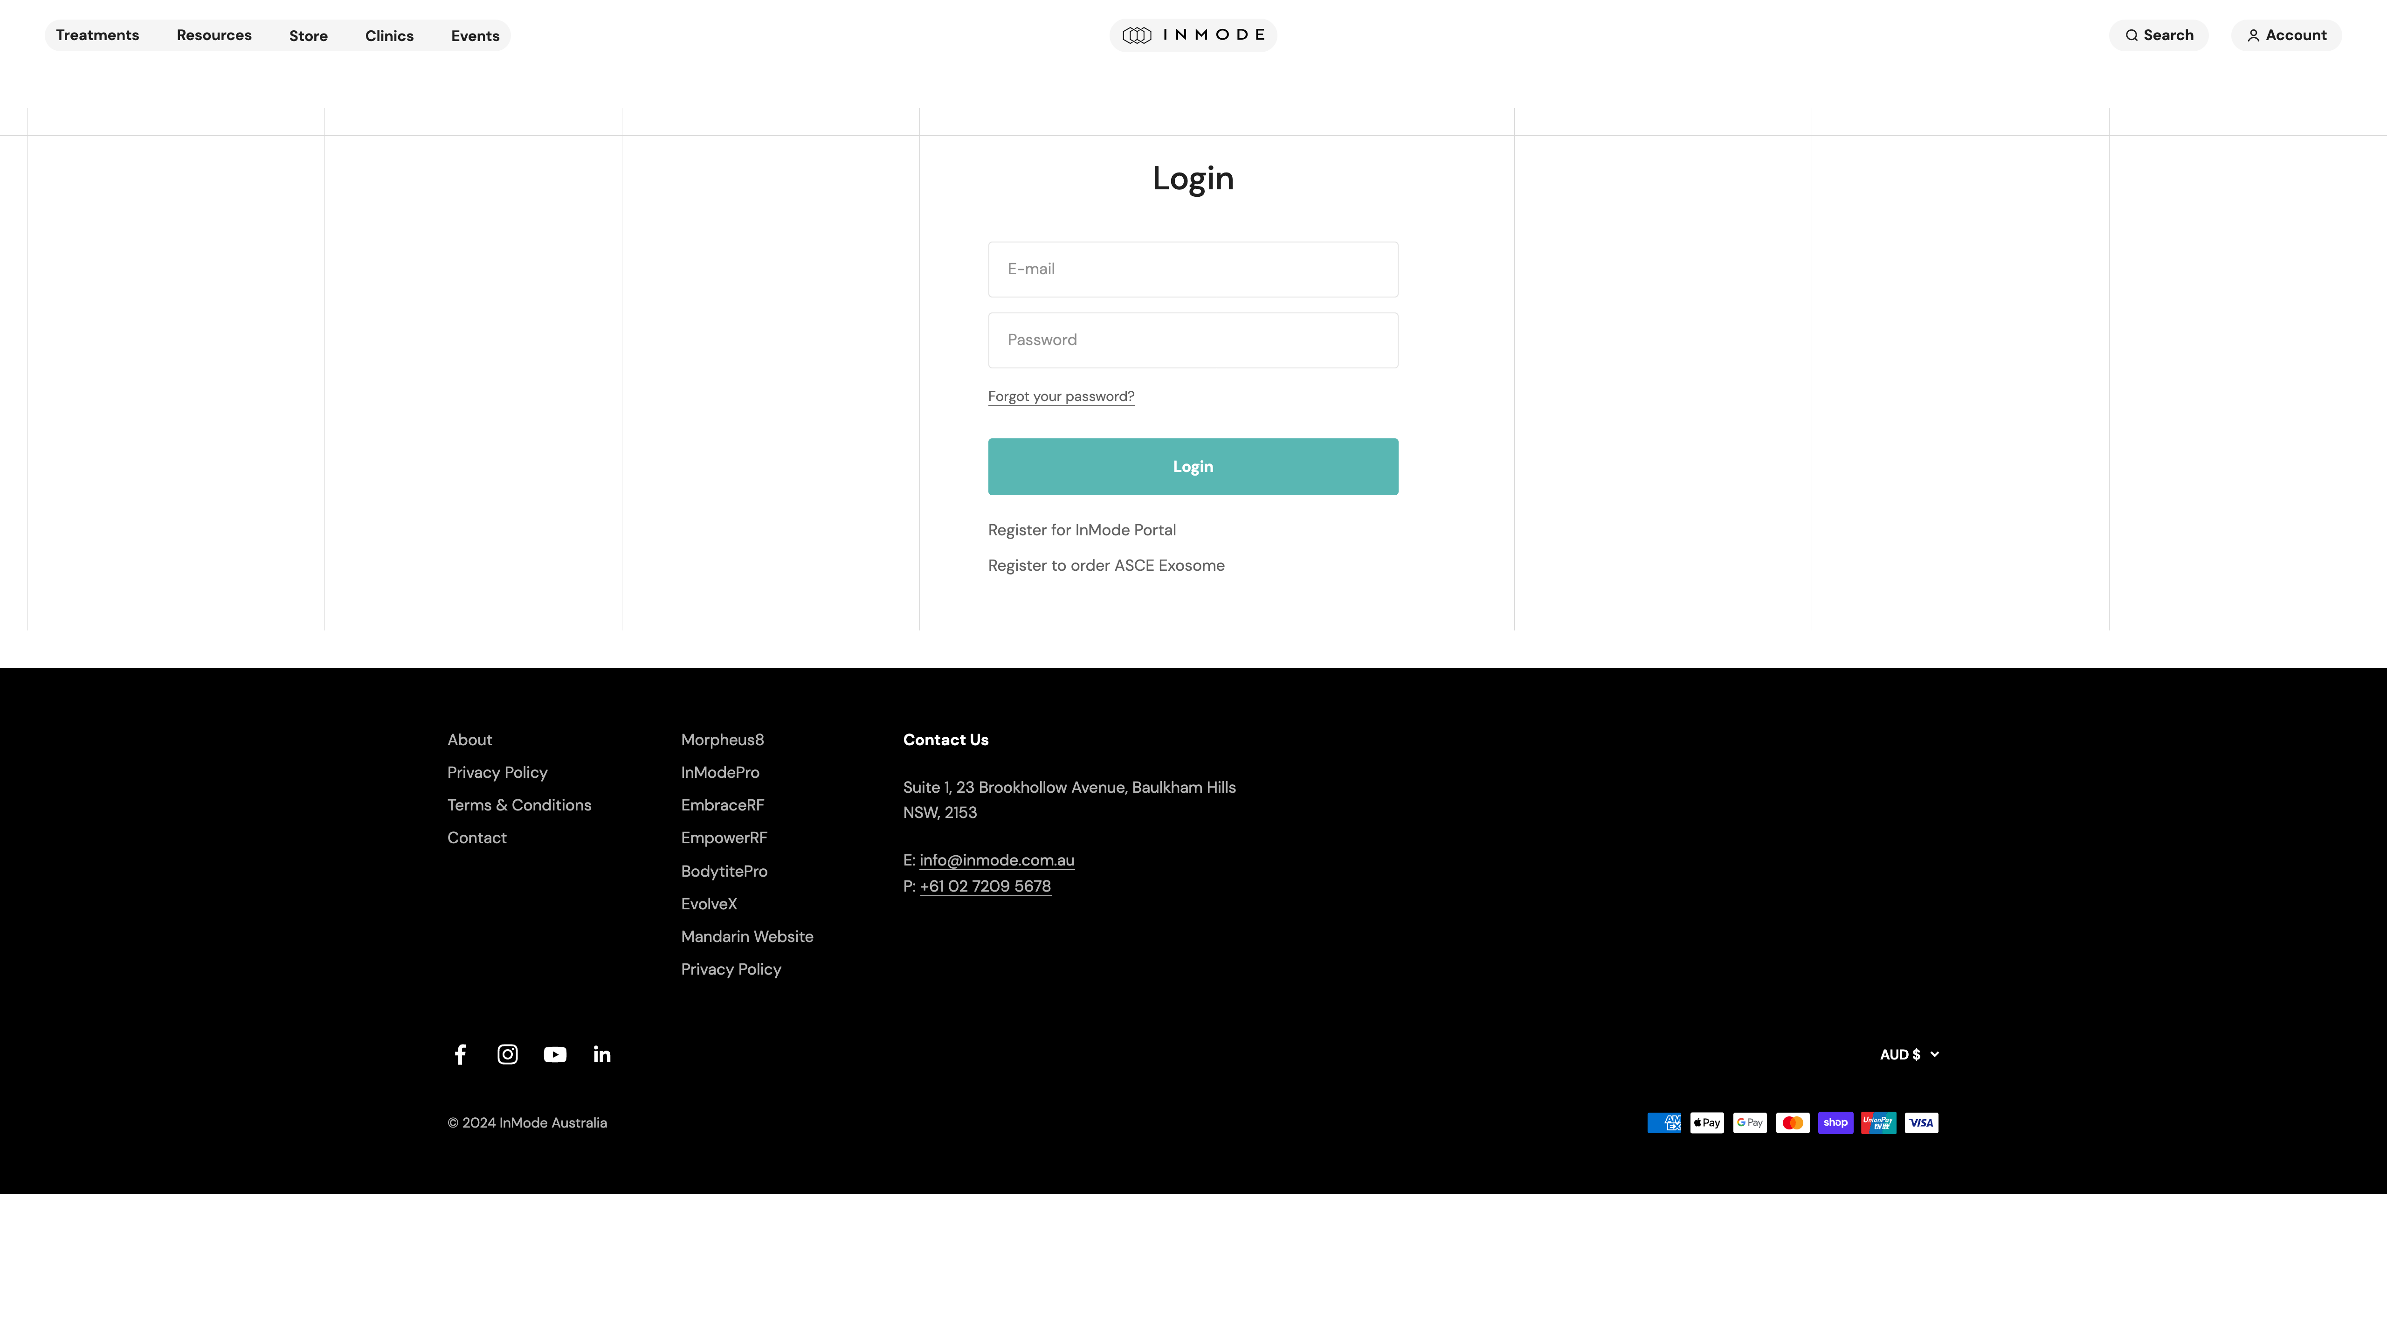Click the Login button
The image size is (2387, 1343).
[x=1193, y=466]
